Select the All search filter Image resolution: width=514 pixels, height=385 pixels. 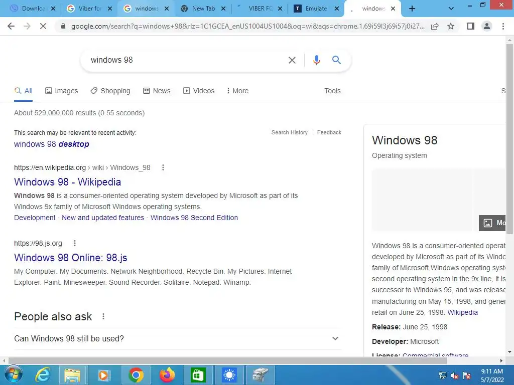[x=23, y=91]
